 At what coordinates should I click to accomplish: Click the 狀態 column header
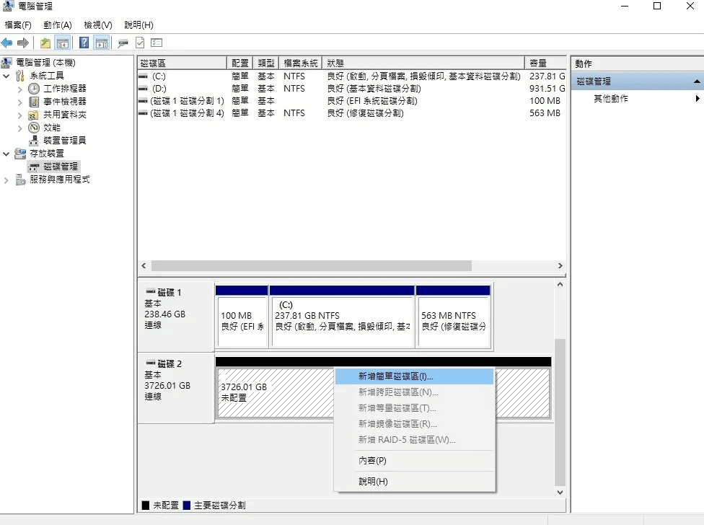click(x=423, y=63)
